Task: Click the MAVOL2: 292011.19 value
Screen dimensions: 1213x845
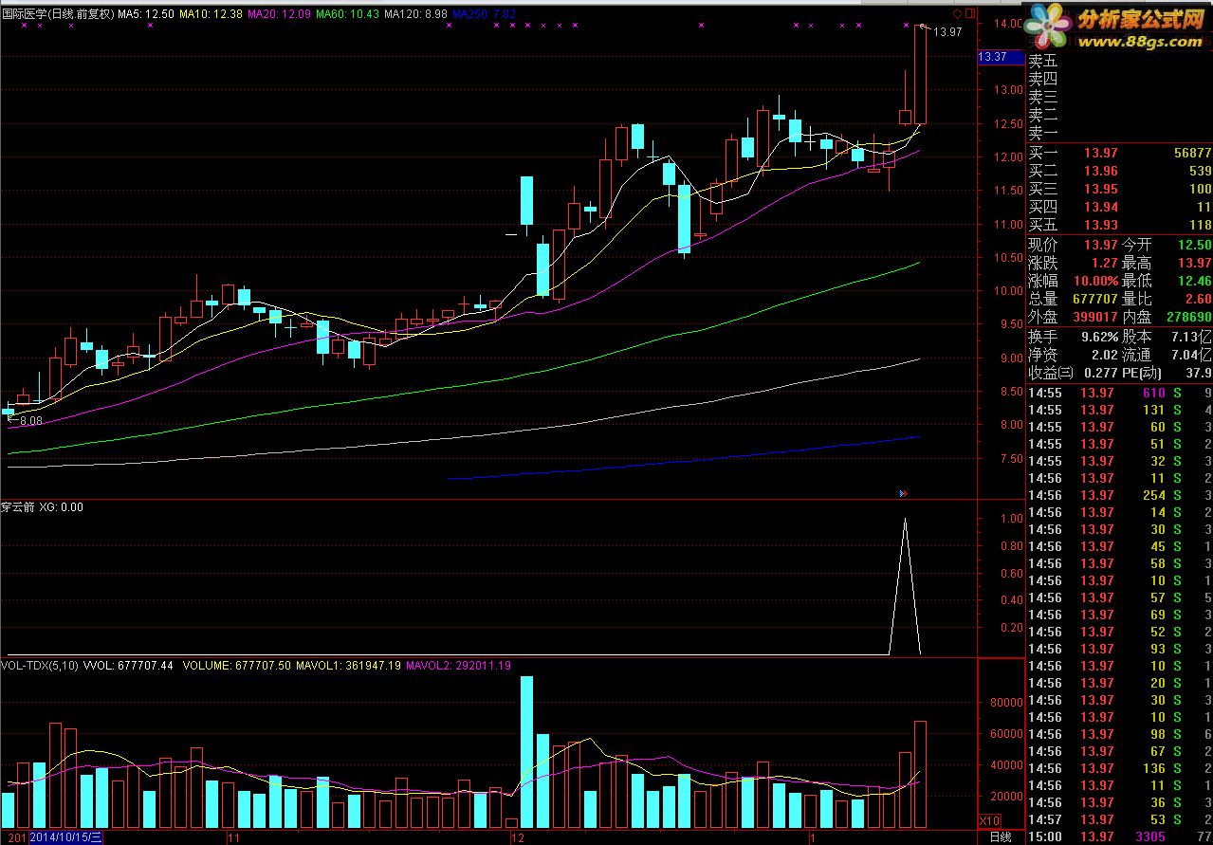Action: [458, 666]
